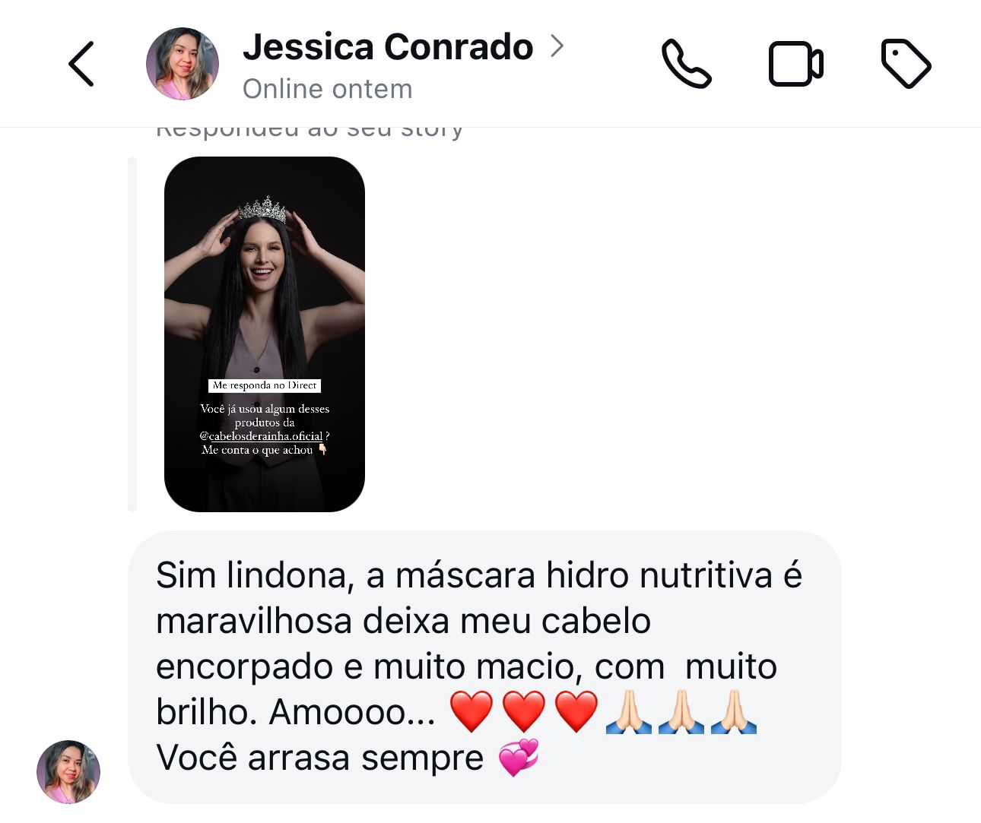Viewport: 981px width, 823px height.
Task: Open the replied story thumbnail
Action: [265, 334]
